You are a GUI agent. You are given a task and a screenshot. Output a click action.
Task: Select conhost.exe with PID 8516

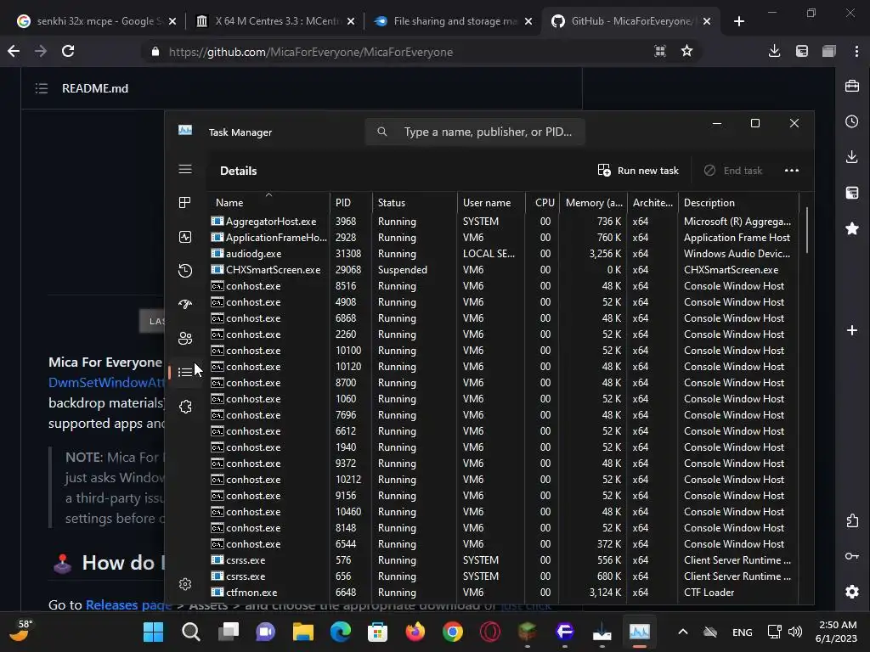(504, 285)
